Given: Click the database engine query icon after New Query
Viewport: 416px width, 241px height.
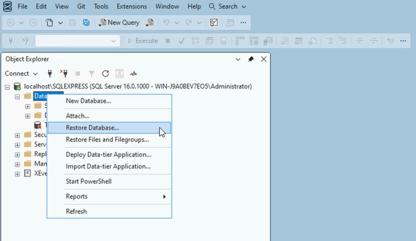Looking at the screenshot, I should (x=150, y=23).
